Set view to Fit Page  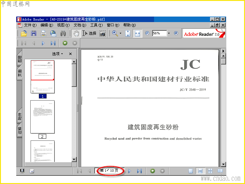coord(128,33)
